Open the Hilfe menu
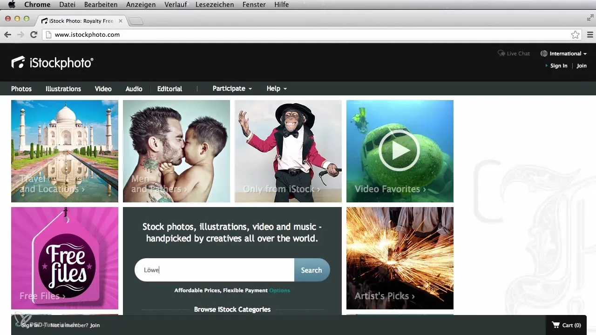Screen dimensions: 596x335 click(282, 5)
